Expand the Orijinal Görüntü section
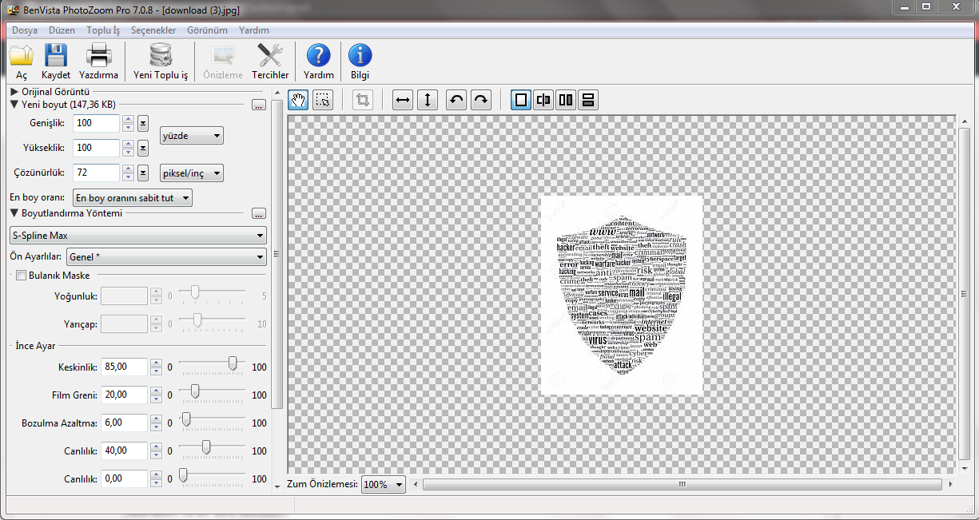This screenshot has height=520, width=979. pyautogui.click(x=15, y=92)
